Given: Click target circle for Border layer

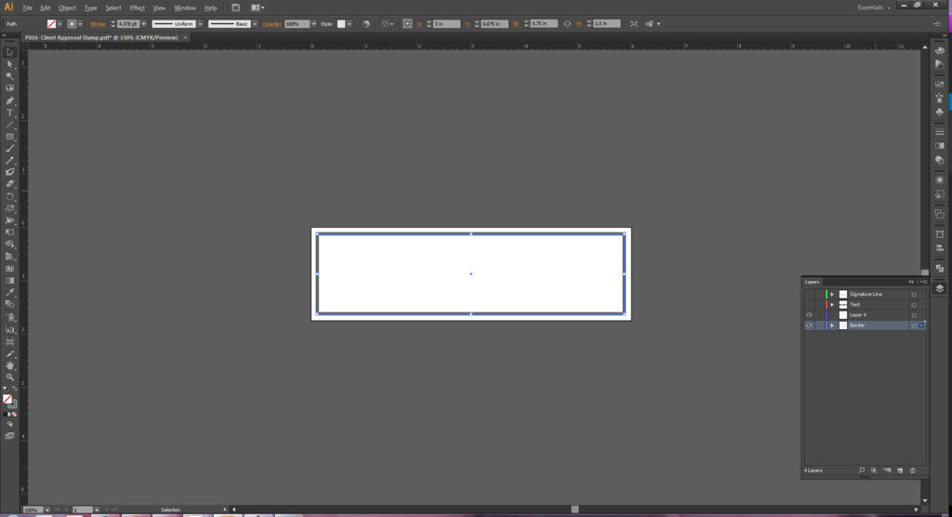Looking at the screenshot, I should click(914, 325).
